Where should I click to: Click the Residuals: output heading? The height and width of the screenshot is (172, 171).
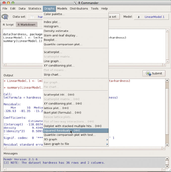[12, 104]
